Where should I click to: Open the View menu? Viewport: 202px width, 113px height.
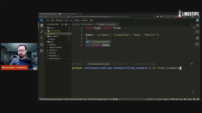pos(66,20)
